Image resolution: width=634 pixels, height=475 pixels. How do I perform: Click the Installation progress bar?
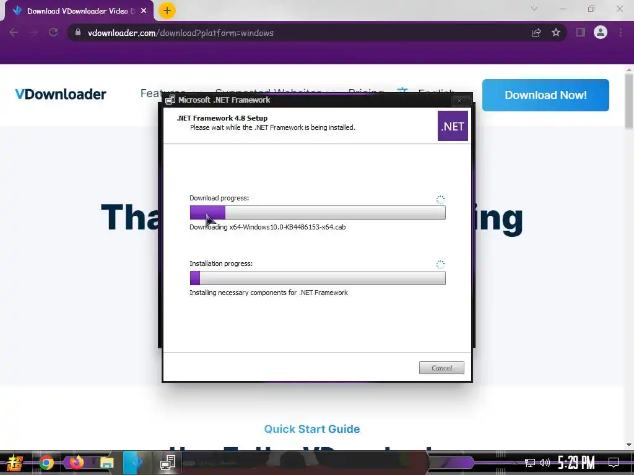pyautogui.click(x=318, y=278)
